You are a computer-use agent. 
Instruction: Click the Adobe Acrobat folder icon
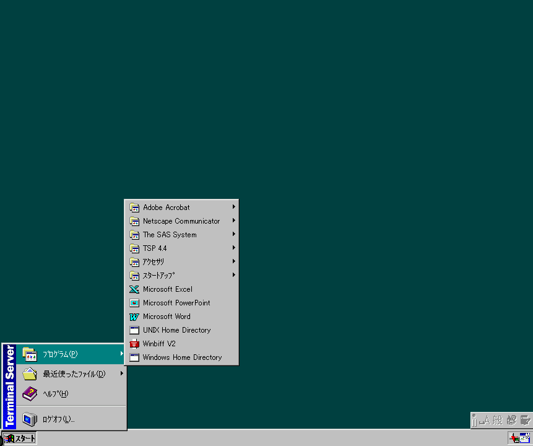pos(134,207)
